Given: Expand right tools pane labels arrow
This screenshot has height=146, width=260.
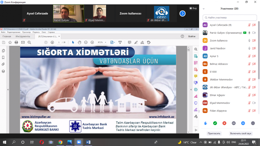Looking at the screenshot, I should (196, 130).
